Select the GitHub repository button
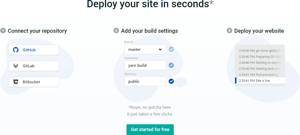 point(34,50)
